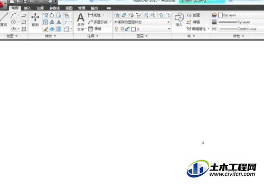
Task: Toggle layer 0 lock padlock icon
Action: tap(127, 29)
